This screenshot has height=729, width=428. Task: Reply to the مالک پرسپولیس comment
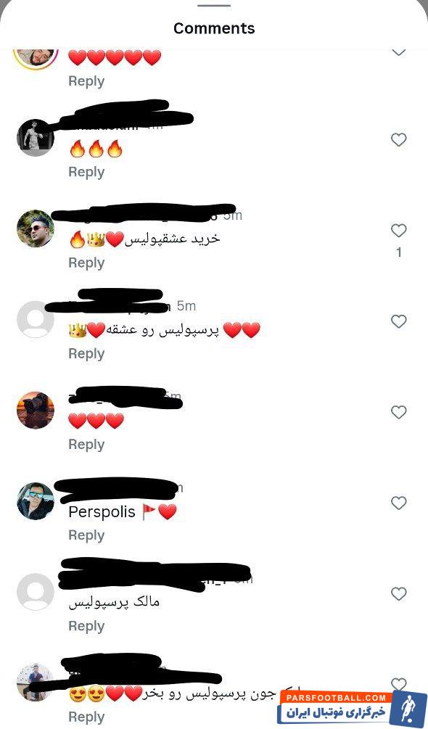click(86, 626)
